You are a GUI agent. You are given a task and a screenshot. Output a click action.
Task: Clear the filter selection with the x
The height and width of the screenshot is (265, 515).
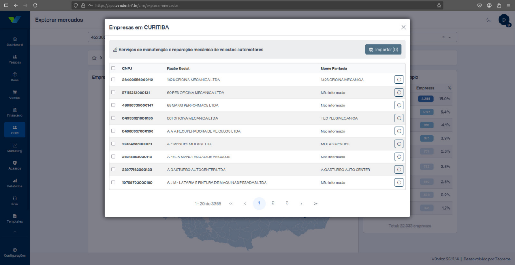pos(443,37)
